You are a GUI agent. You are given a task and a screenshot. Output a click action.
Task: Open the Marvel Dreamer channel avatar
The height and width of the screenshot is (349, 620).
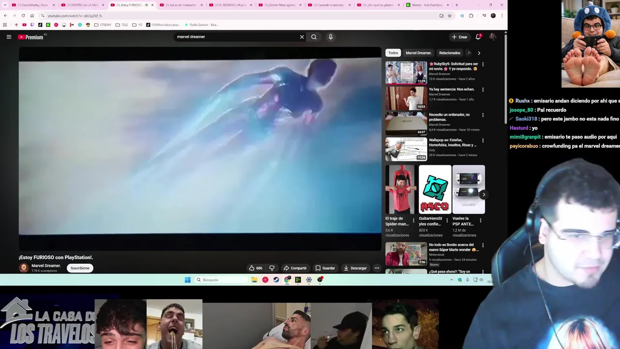pos(24,268)
